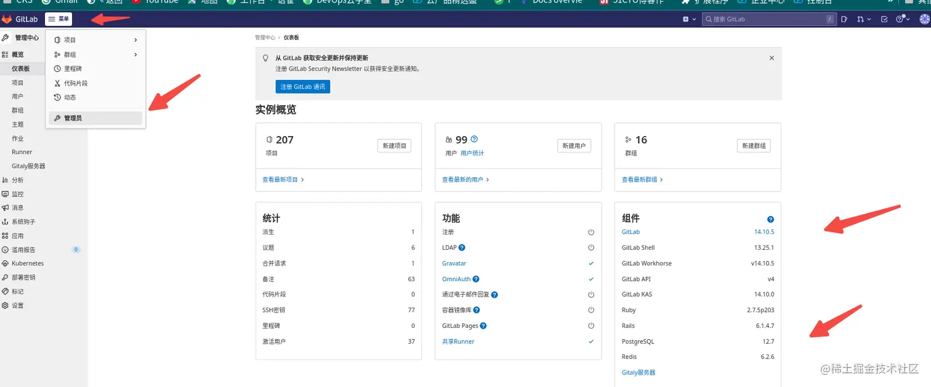This screenshot has width=931, height=387.
Task: Open 查看最新项目 link
Action: 283,180
